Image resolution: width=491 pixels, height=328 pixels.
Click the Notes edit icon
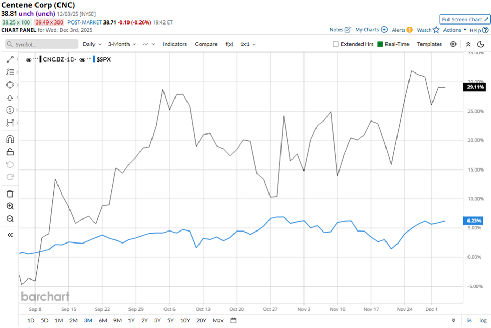[x=348, y=30]
